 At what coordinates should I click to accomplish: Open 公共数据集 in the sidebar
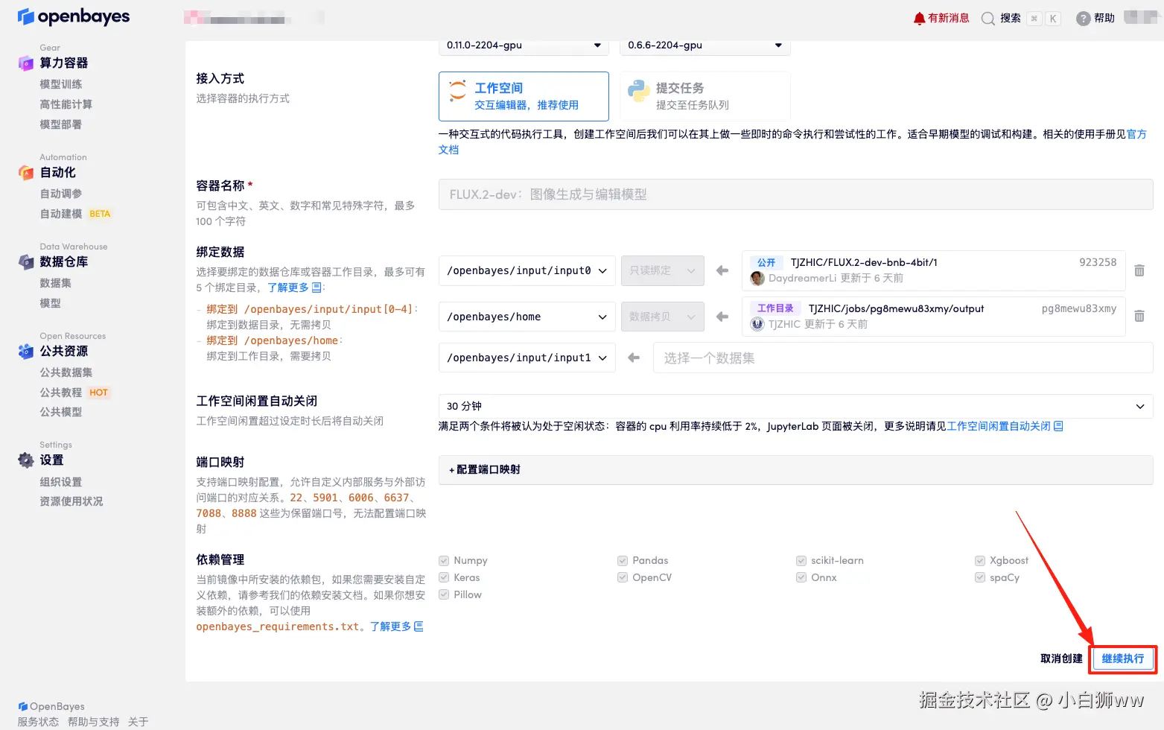pos(66,372)
